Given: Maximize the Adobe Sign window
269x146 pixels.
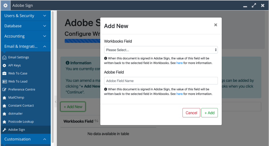Looking at the screenshot, I should 254,5.
